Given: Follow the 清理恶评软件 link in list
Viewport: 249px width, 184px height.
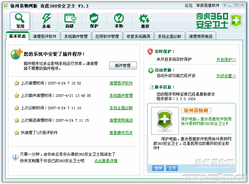Looking at the screenshot, I should [121, 83].
